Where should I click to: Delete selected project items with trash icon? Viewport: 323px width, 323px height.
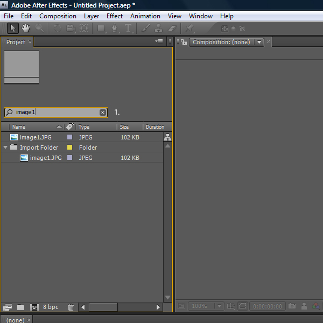click(x=71, y=307)
